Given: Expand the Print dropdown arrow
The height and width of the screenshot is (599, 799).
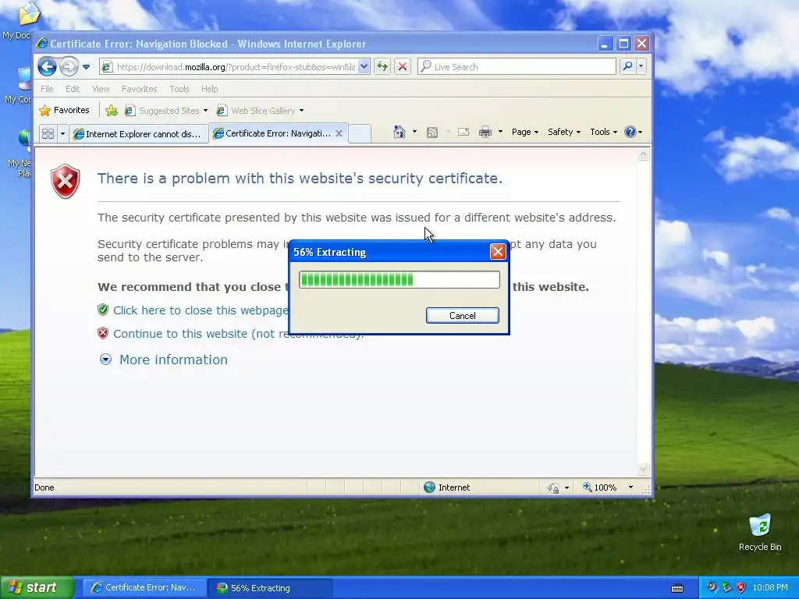Looking at the screenshot, I should coord(500,132).
